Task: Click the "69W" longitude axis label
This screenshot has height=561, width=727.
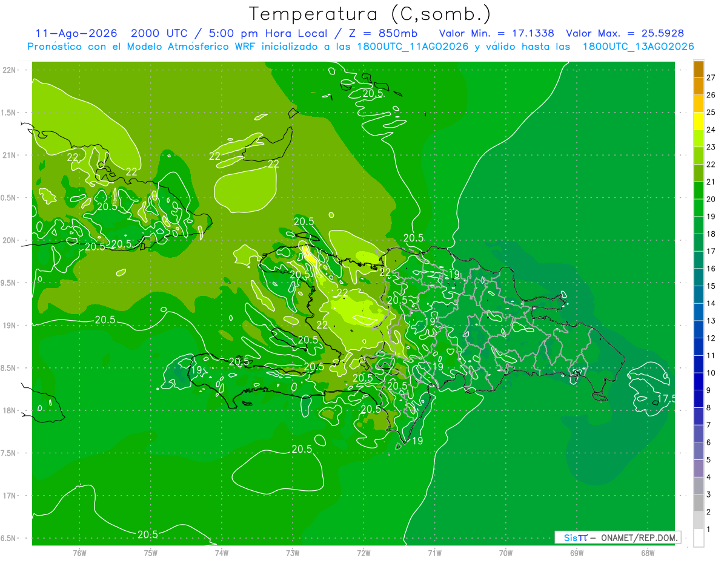Action: 576,553
